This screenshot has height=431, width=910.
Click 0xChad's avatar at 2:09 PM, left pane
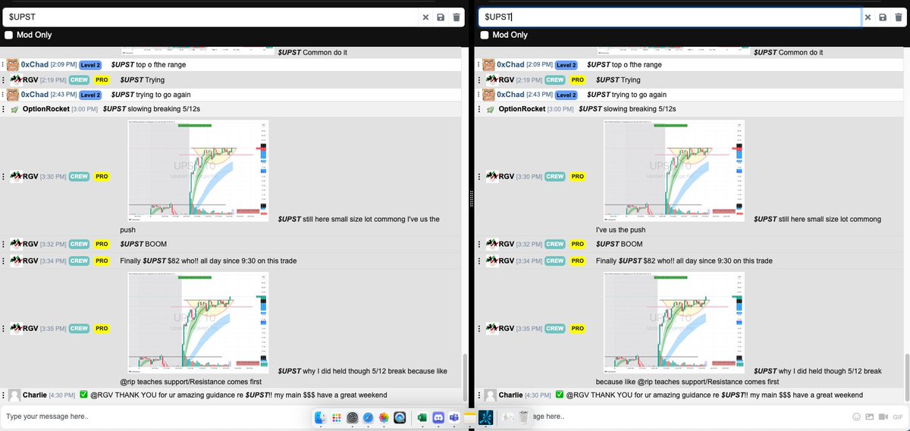[x=13, y=65]
